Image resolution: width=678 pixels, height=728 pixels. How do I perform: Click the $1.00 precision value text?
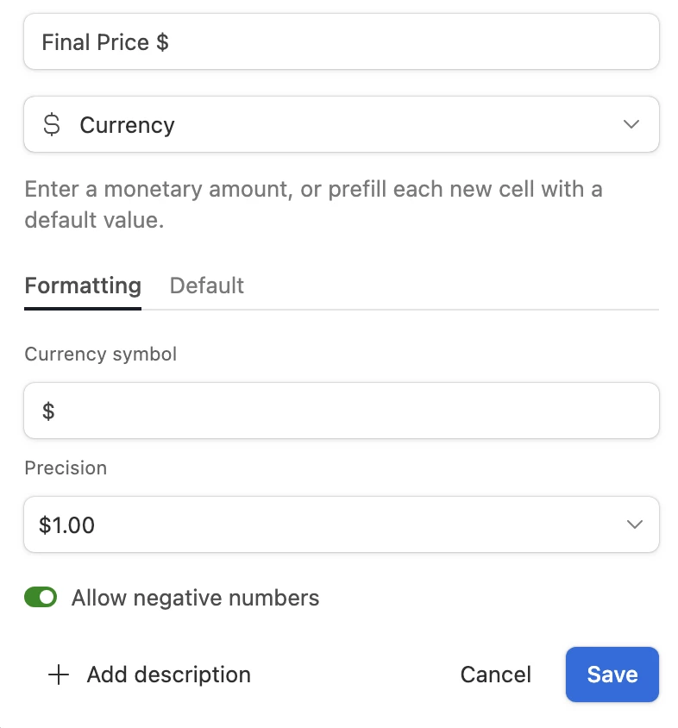67,524
